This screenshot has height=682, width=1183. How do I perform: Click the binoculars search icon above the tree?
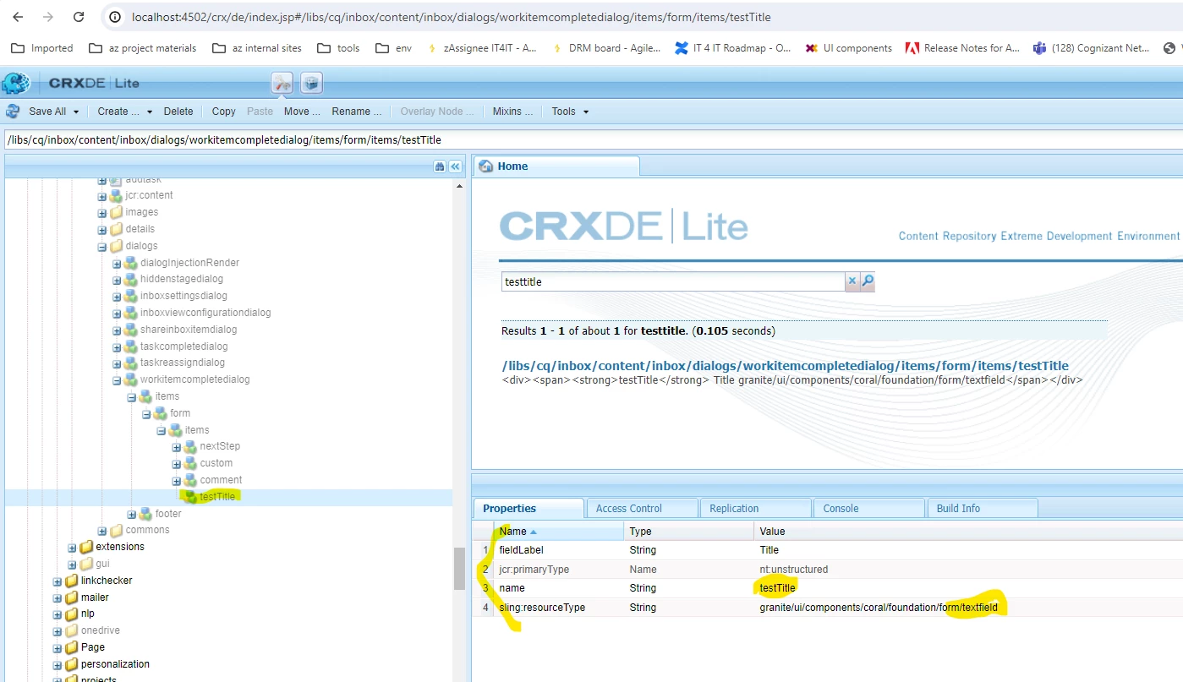click(440, 166)
